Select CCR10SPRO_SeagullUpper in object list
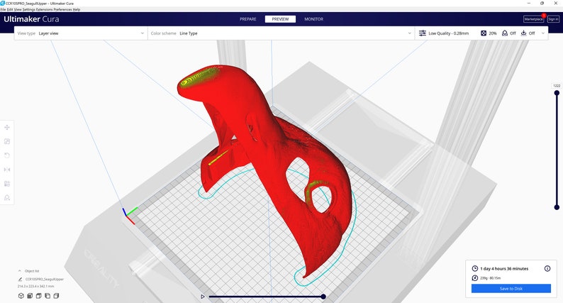 pyautogui.click(x=45, y=279)
